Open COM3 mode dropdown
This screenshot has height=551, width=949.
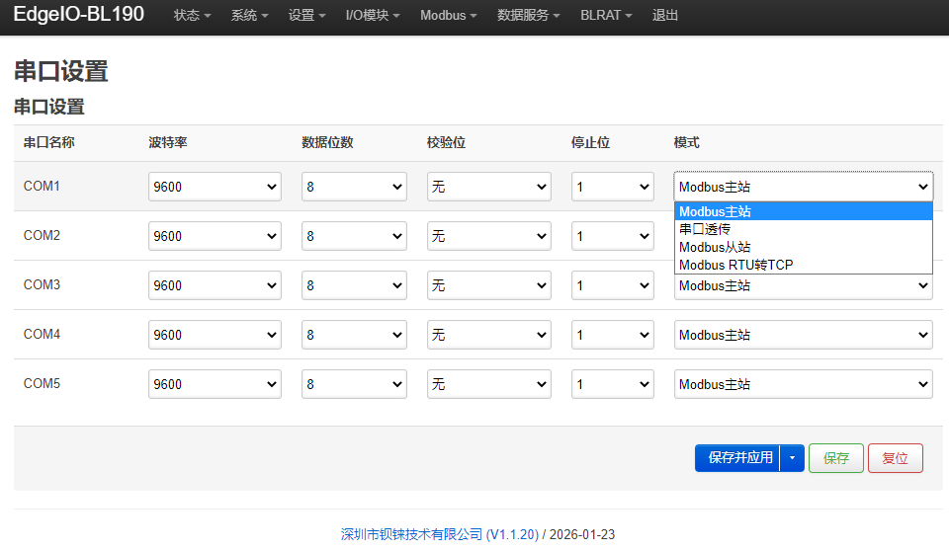tap(803, 286)
